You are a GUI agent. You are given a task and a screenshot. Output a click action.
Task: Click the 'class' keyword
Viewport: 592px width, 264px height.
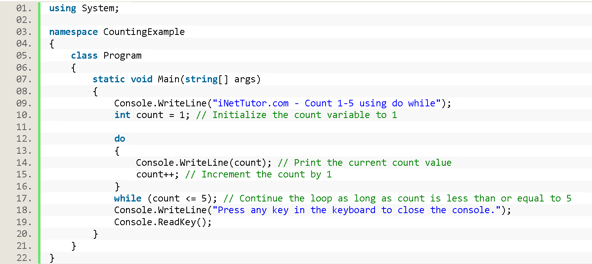[x=84, y=56]
